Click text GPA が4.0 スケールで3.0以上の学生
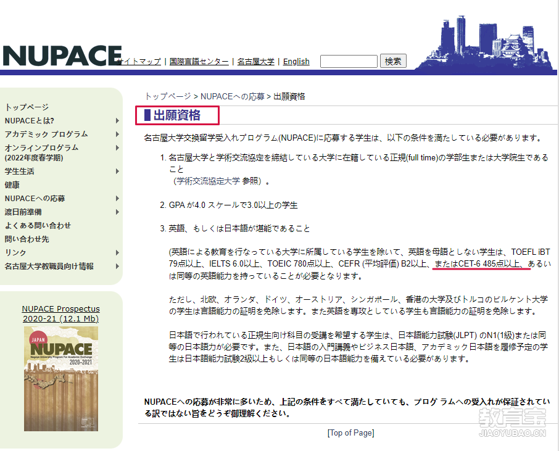 pos(233,205)
